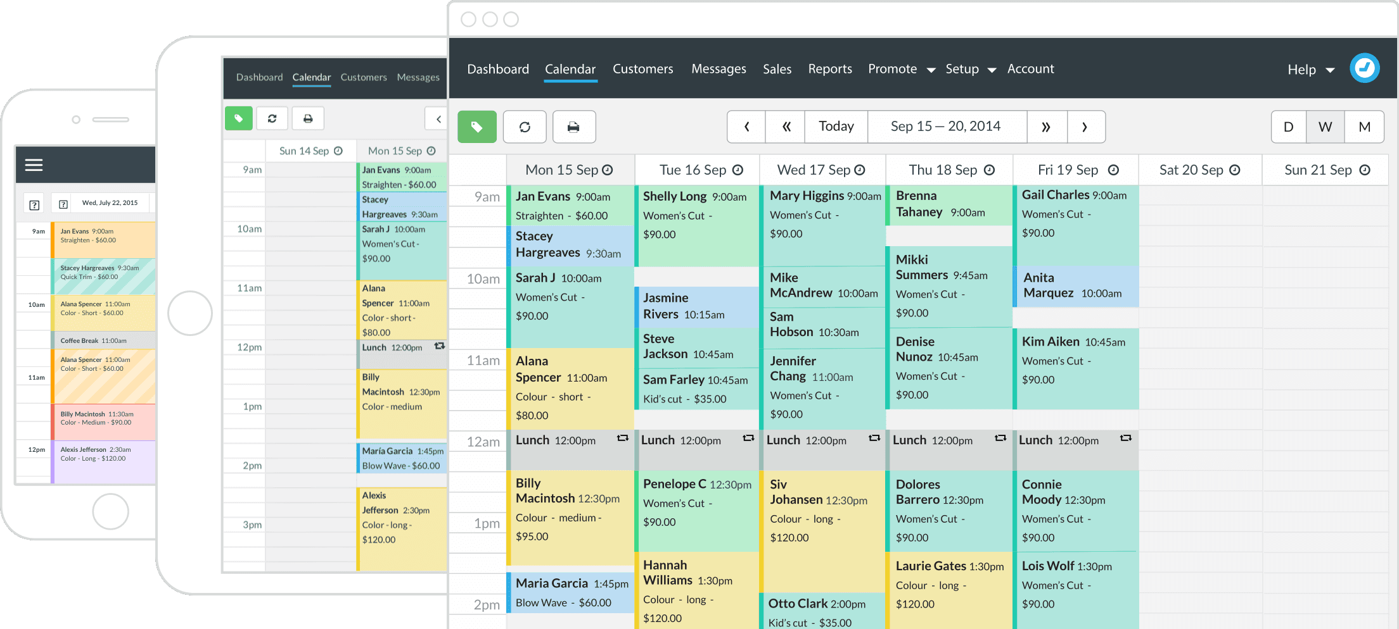Go to previous day with single left arrow
Image resolution: width=1399 pixels, height=629 pixels.
click(x=746, y=127)
